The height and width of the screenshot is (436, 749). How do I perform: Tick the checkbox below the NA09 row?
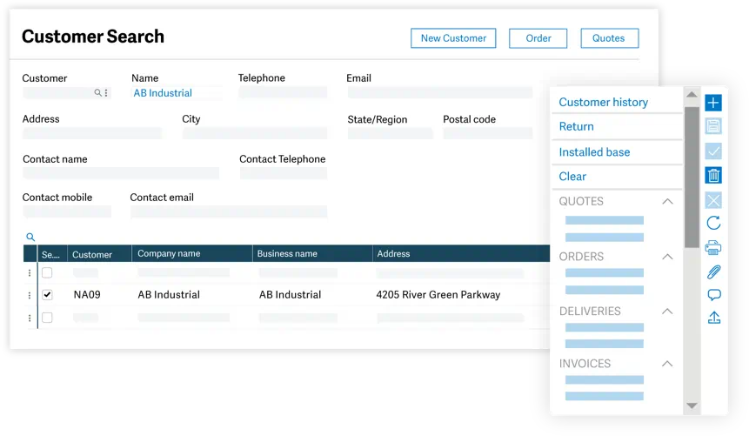(x=48, y=318)
